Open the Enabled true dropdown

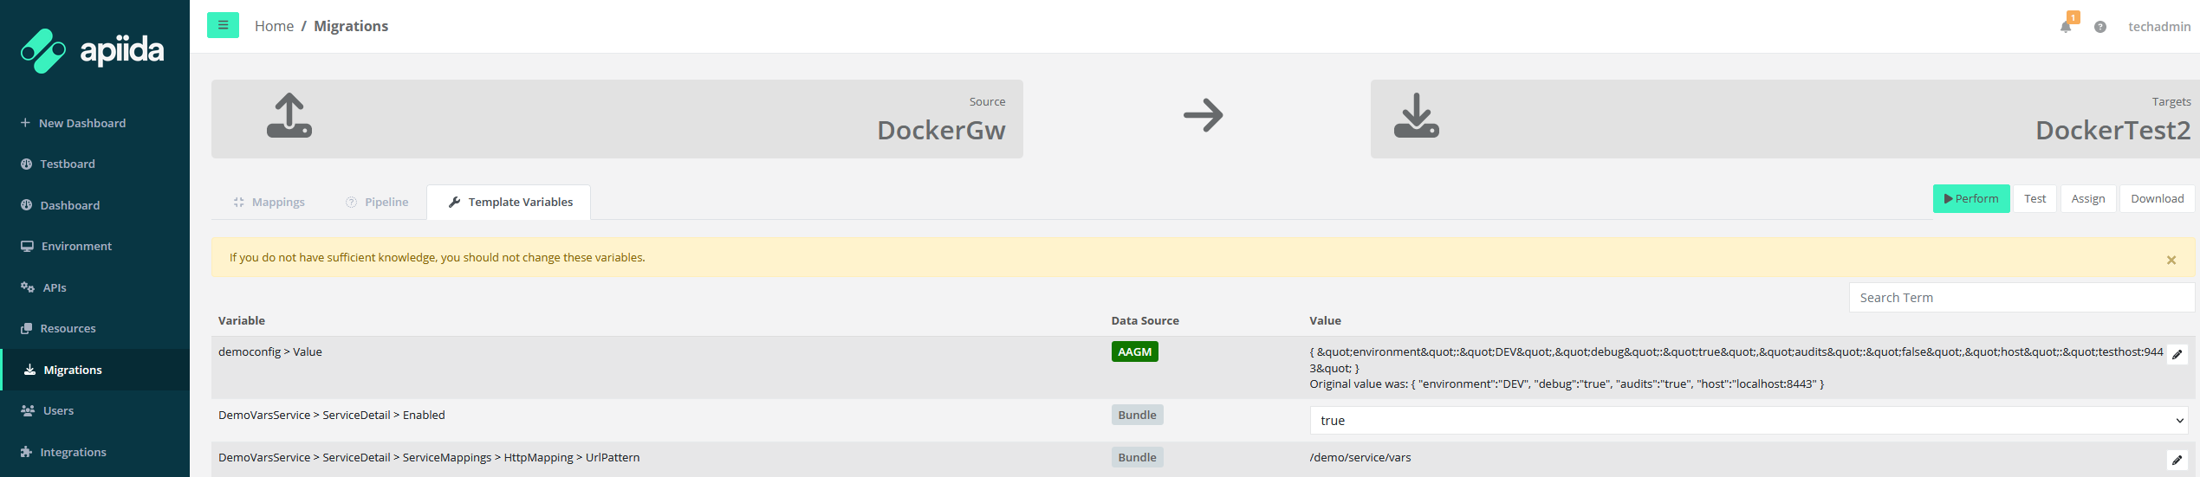(1748, 421)
